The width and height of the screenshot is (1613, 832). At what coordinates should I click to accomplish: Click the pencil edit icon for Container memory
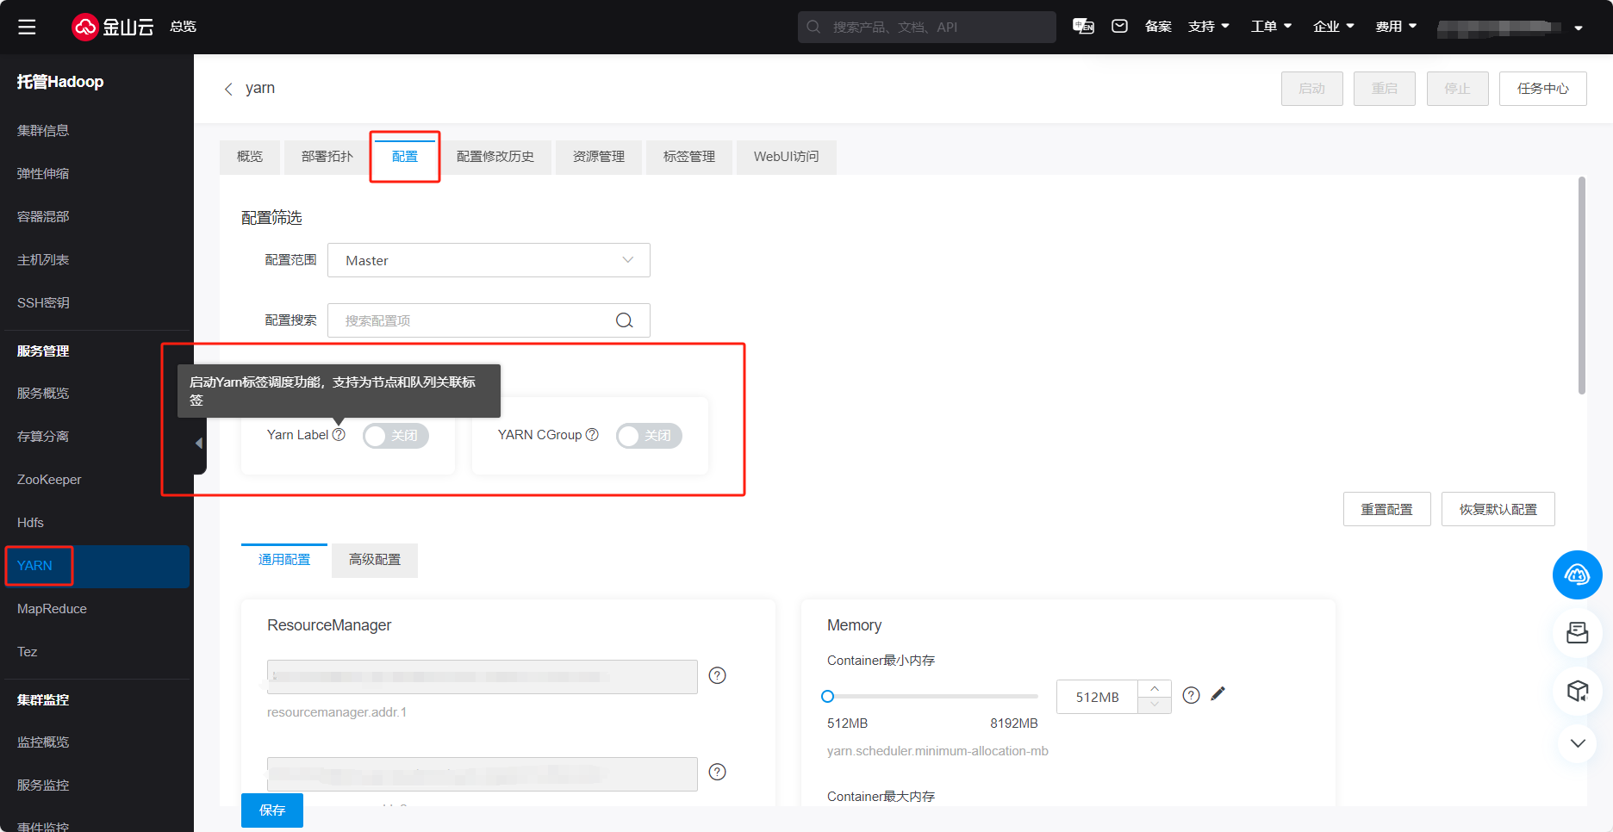click(1218, 694)
